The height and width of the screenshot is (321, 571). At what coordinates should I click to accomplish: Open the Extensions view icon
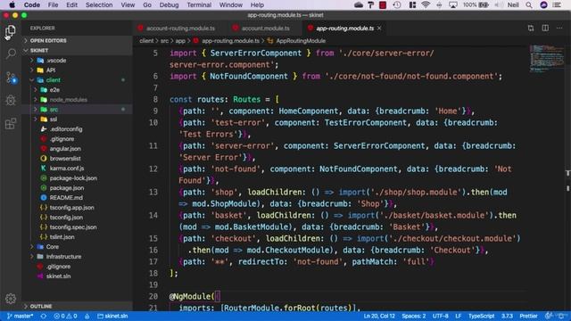pos(11,124)
